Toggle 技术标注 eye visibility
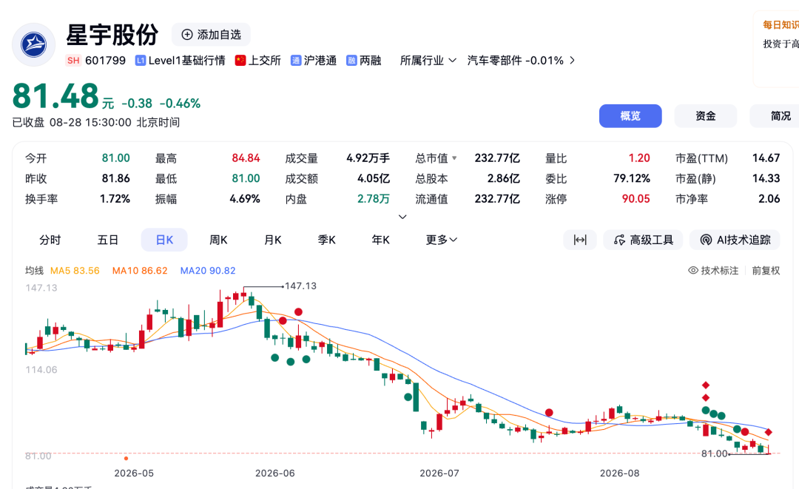The height and width of the screenshot is (489, 799). pyautogui.click(x=693, y=271)
